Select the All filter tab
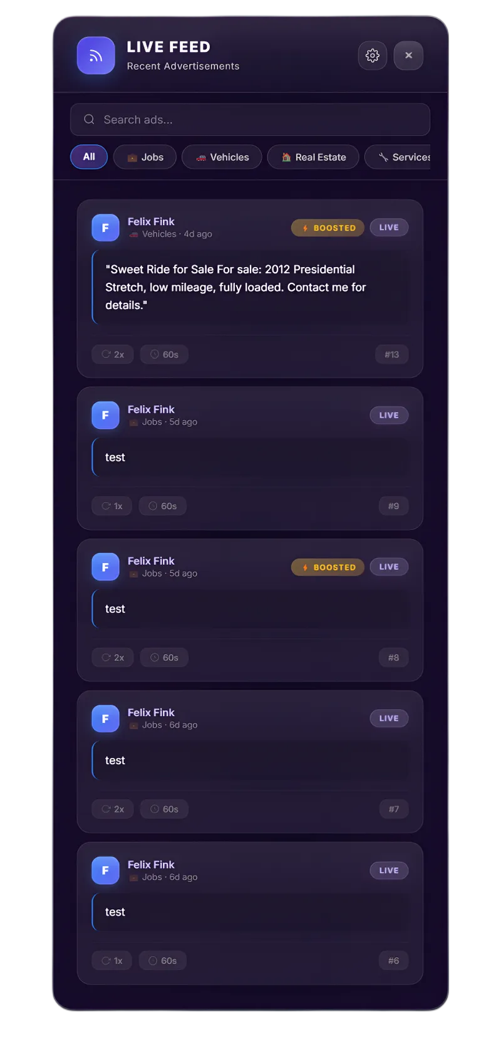This screenshot has width=501, height=1047. (89, 157)
